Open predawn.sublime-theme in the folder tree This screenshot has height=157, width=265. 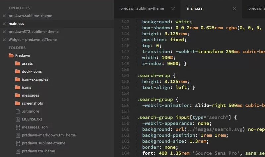coord(43,143)
